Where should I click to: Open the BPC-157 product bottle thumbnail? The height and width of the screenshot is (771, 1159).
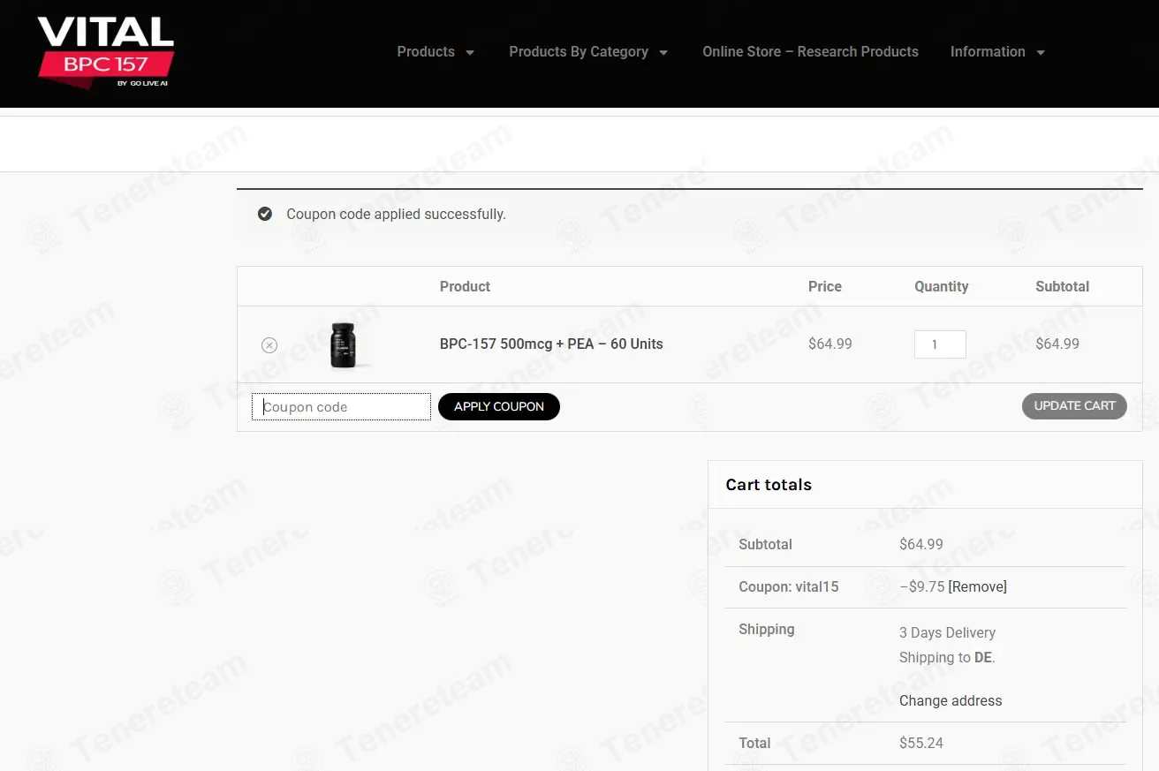pyautogui.click(x=343, y=344)
